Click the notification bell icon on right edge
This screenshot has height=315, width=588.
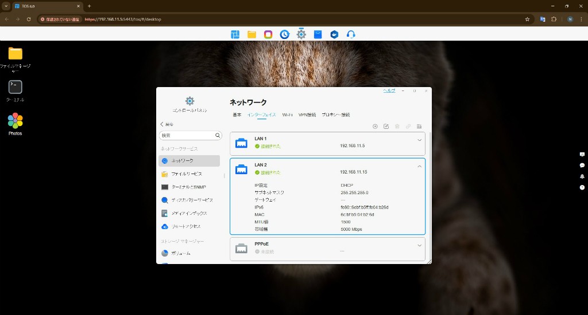pos(582,176)
